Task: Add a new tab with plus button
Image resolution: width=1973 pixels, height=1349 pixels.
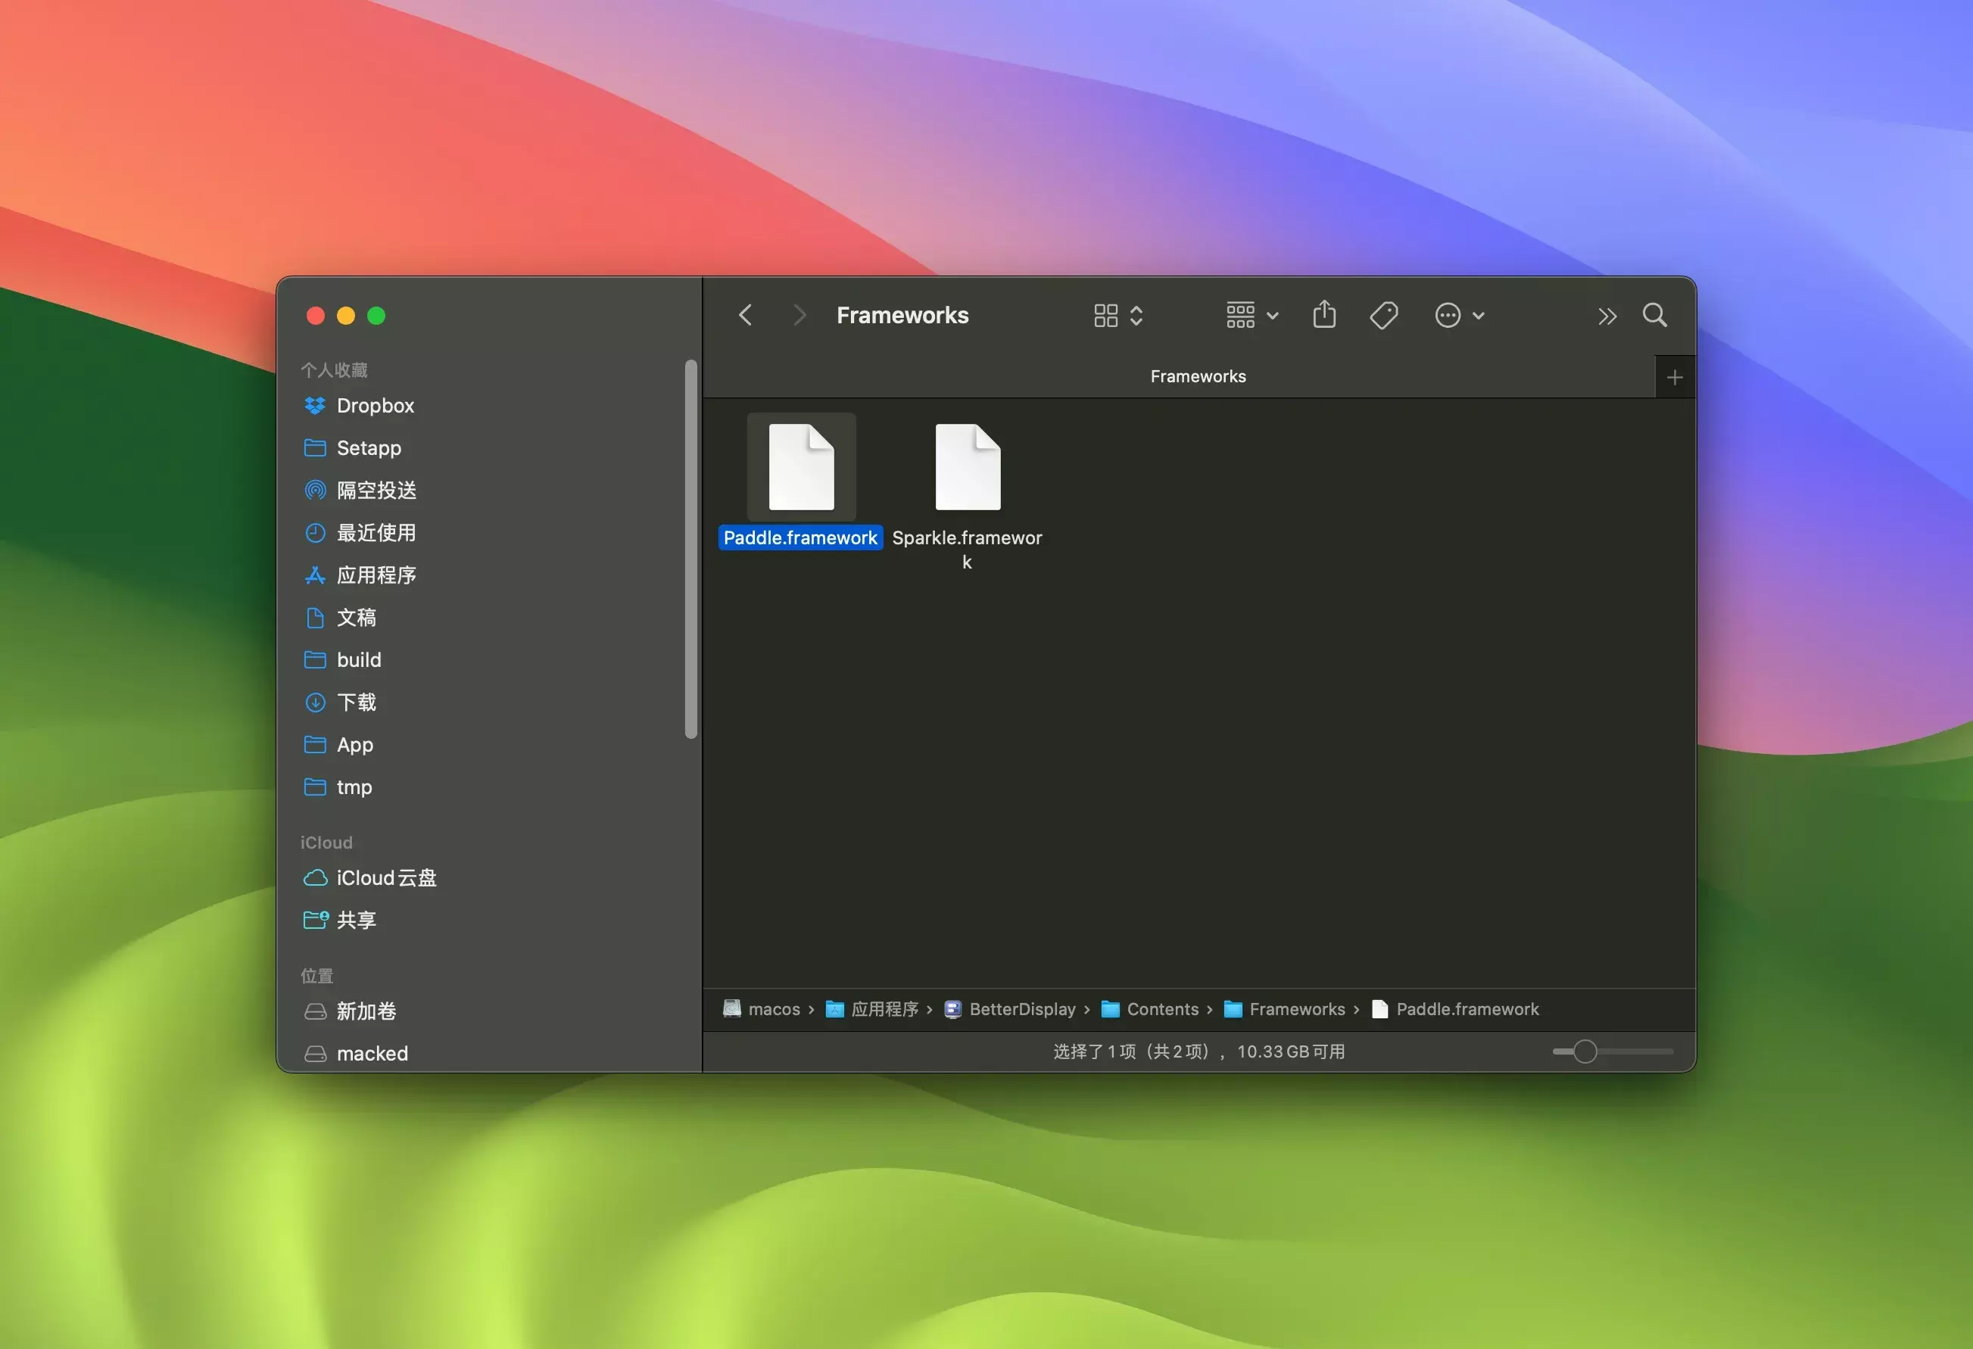Action: 1674,378
